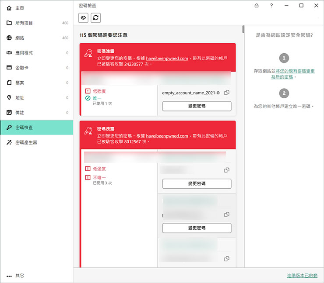The image size is (324, 283).
Task: Click the folder icon for 所有項目
Action: tap(9, 23)
